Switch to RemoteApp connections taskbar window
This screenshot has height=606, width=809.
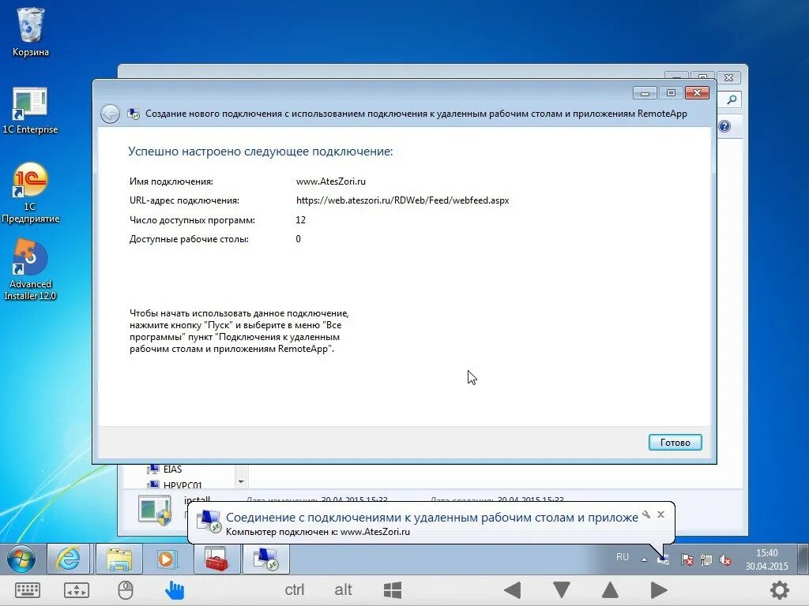click(x=265, y=559)
